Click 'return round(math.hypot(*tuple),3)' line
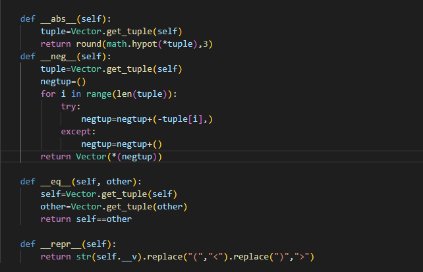 tap(127, 44)
